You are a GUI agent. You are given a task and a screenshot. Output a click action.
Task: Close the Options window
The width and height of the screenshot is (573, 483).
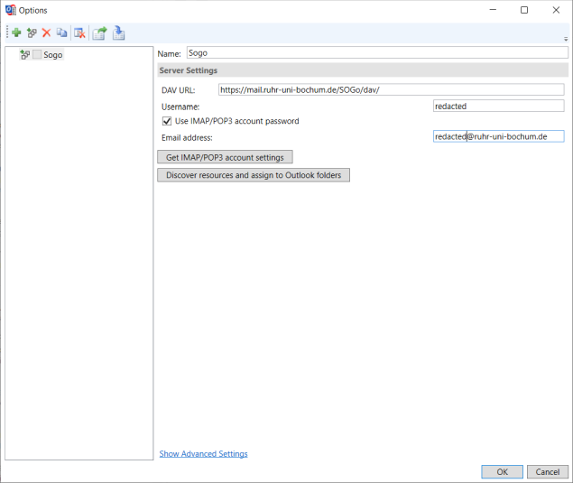coord(556,10)
